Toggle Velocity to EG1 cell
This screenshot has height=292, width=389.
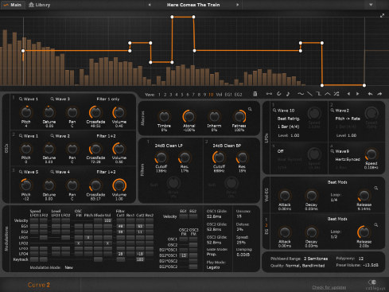point(184,216)
